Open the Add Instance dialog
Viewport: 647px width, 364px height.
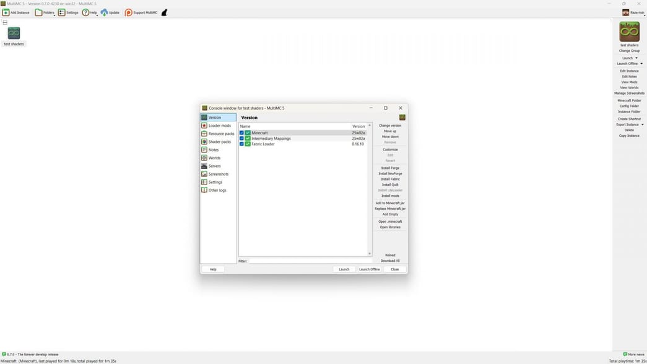(x=15, y=12)
